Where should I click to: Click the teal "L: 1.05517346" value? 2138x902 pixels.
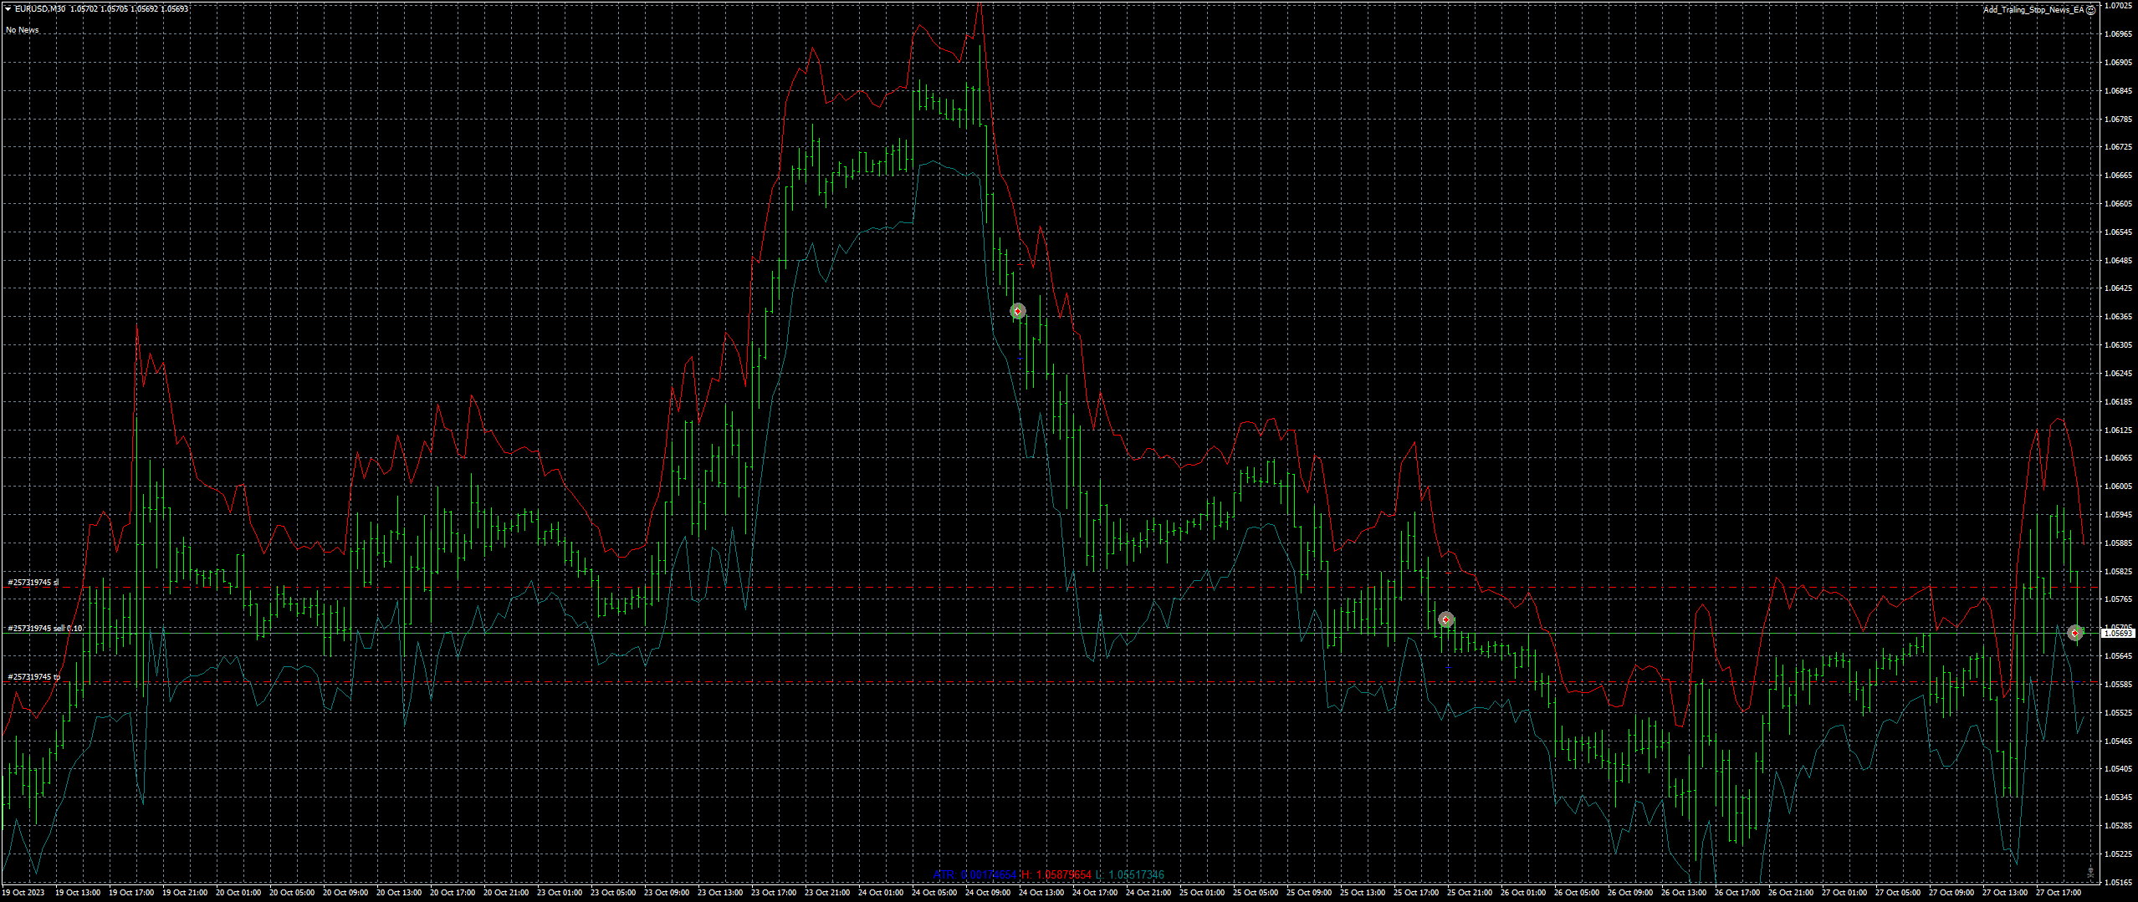[1130, 874]
